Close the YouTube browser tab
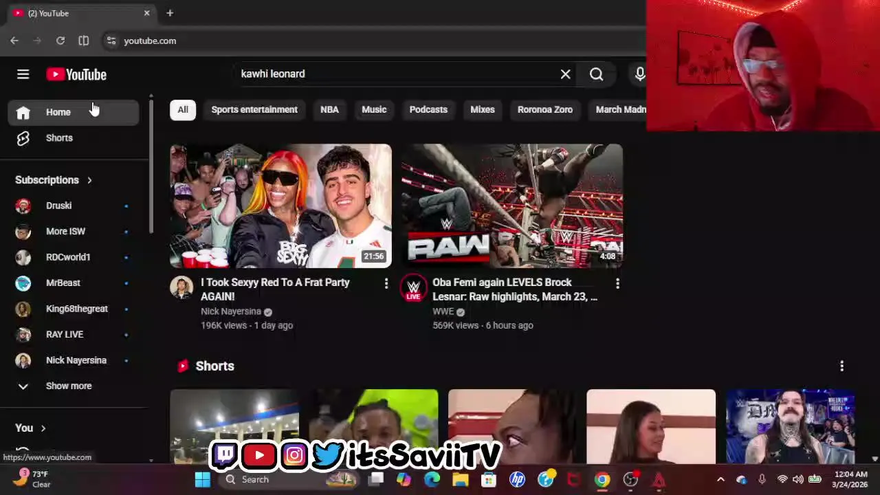The image size is (880, 495). [146, 13]
